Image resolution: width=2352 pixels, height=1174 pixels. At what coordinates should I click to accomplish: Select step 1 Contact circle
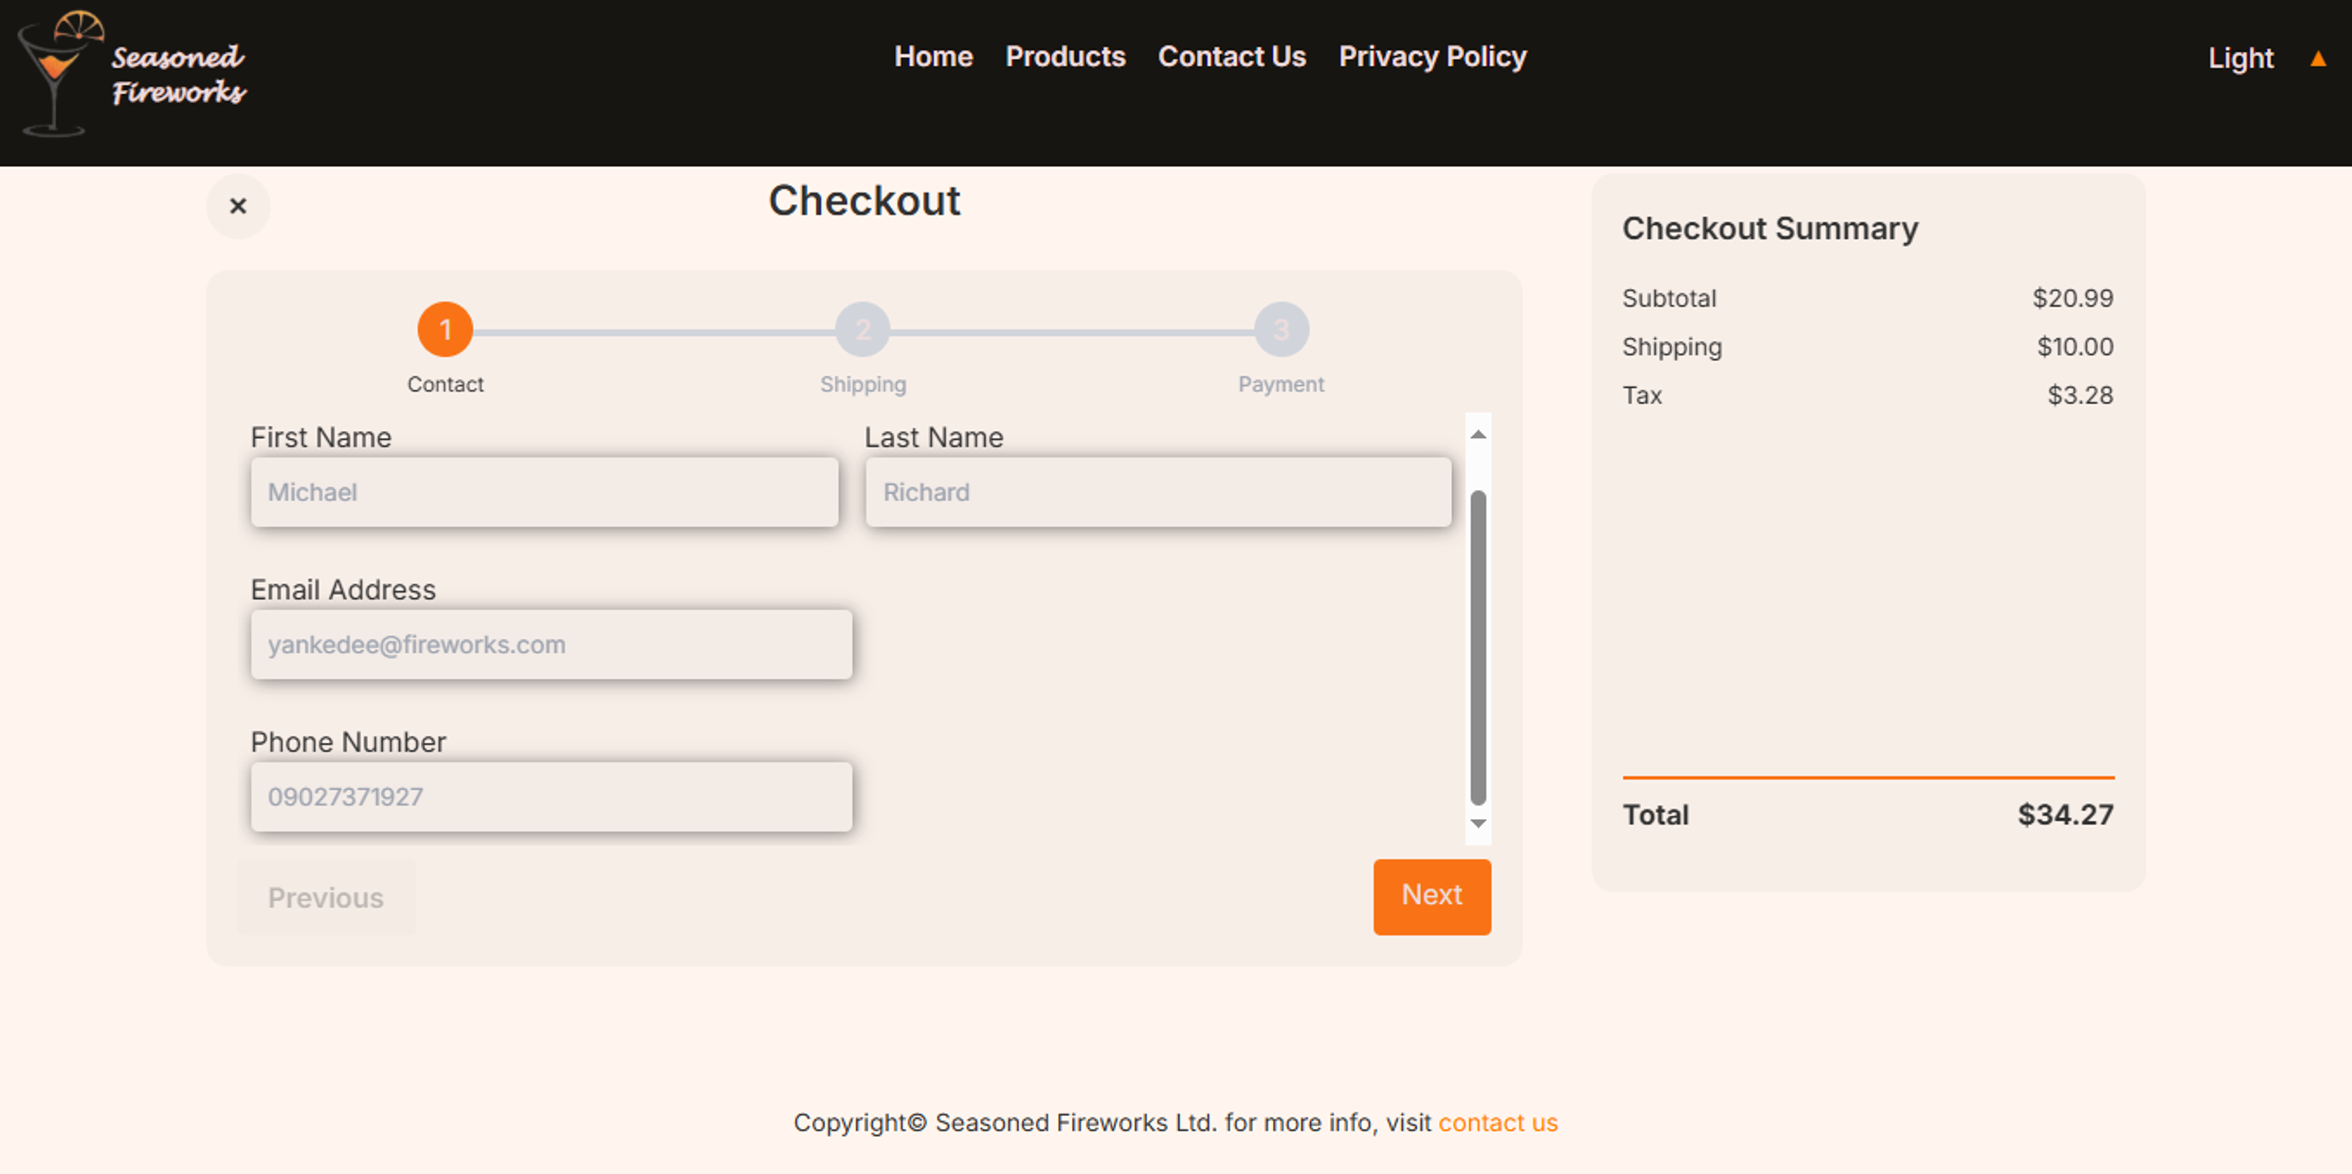click(445, 329)
